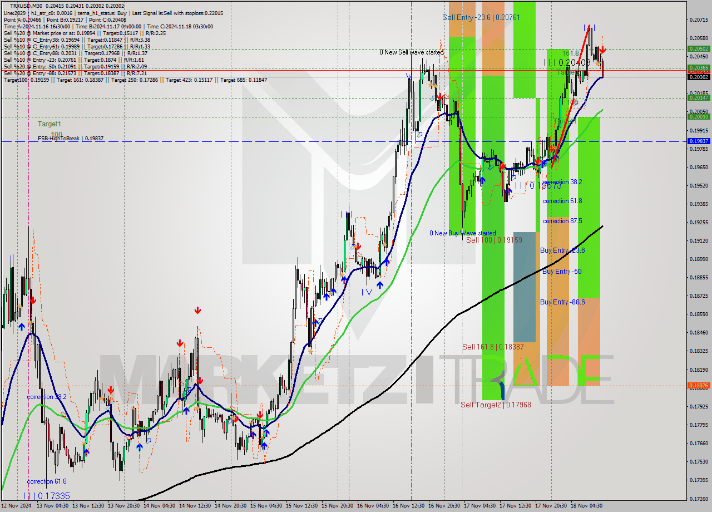Select the 'Sell 161.8 | 0.18387' label
Viewport: 712px width, 512px height.
click(493, 347)
